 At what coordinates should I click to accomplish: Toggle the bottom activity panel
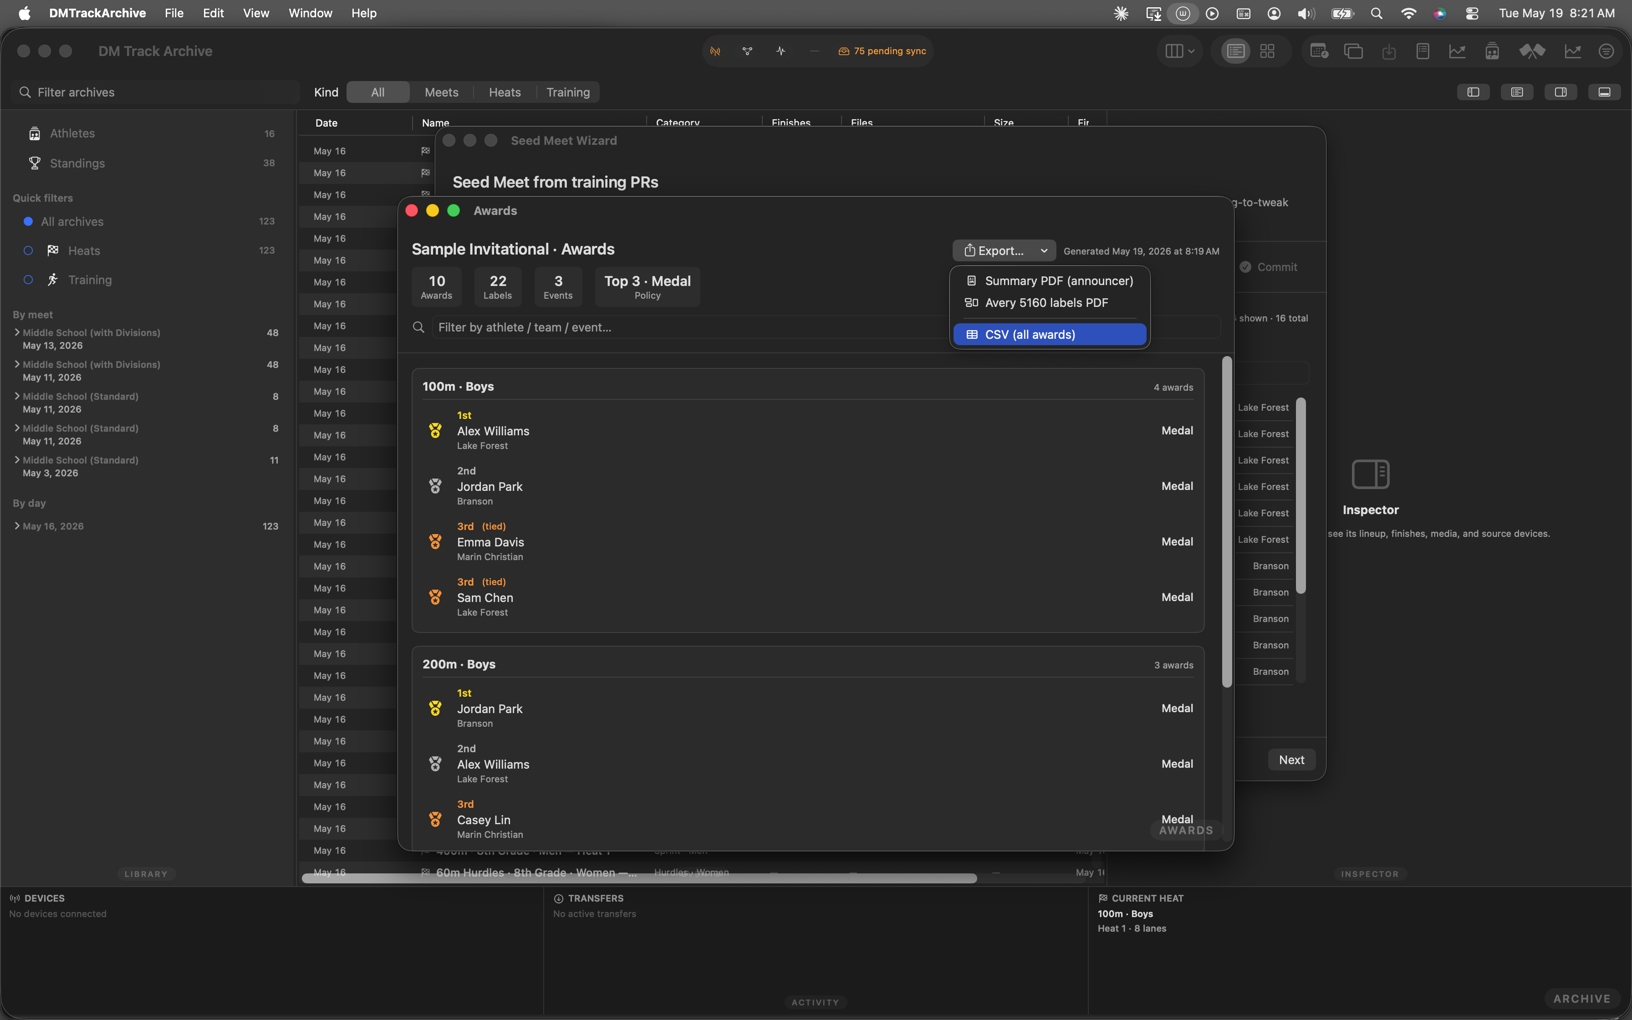(x=1604, y=92)
